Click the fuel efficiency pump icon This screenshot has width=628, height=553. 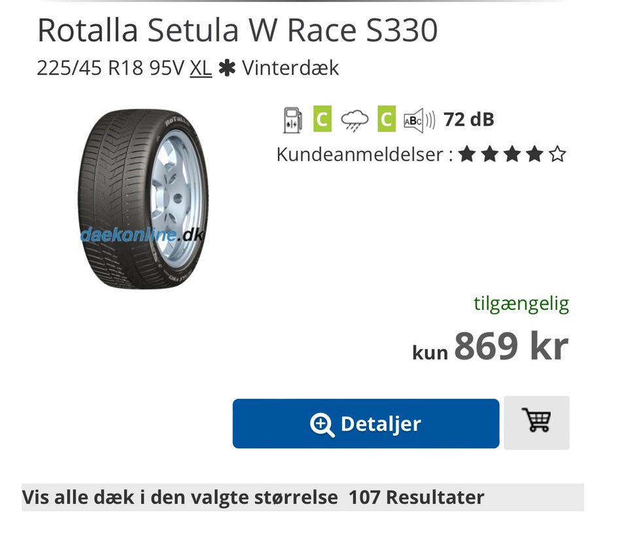point(292,120)
